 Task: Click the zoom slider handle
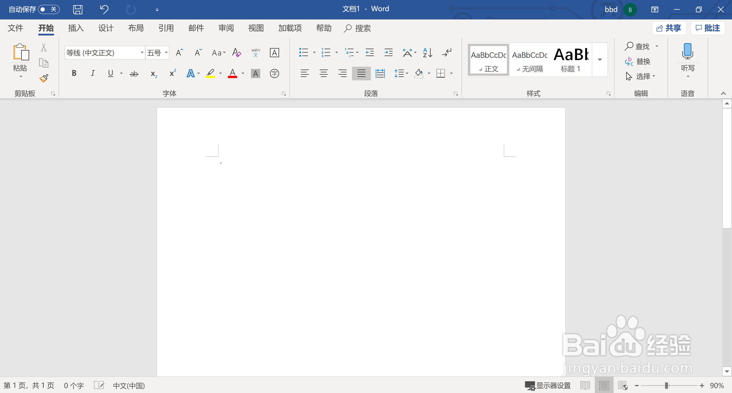(666, 386)
